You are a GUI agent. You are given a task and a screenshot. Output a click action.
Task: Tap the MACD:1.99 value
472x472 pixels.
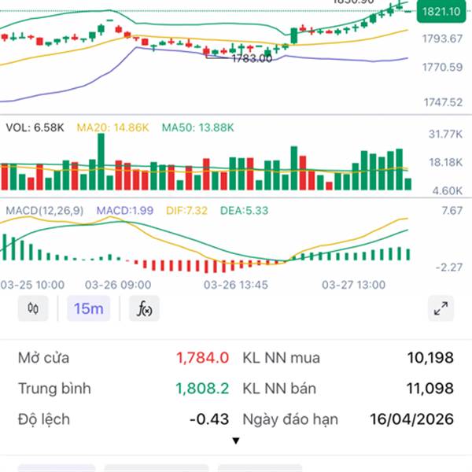(125, 210)
